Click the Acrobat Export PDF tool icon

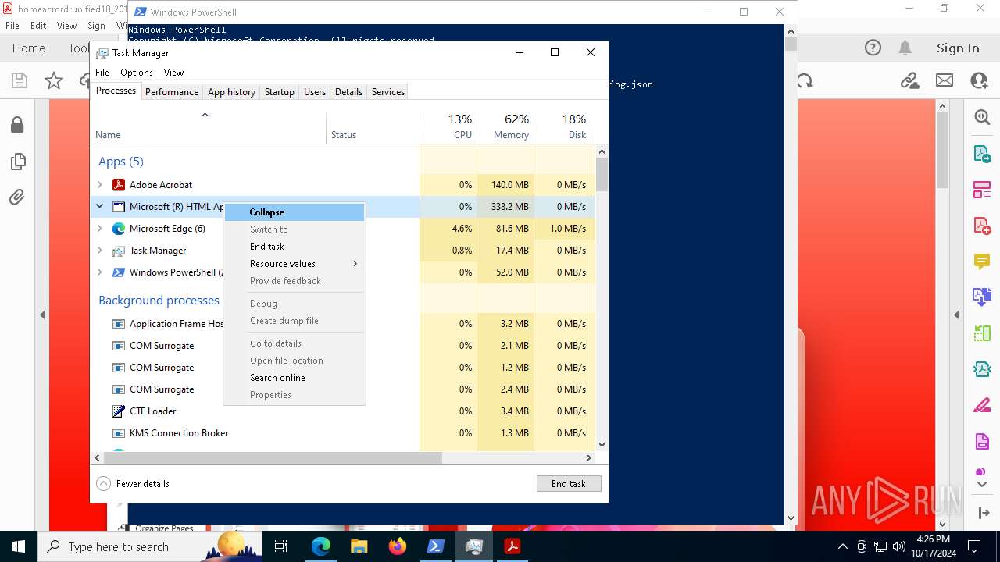[982, 153]
